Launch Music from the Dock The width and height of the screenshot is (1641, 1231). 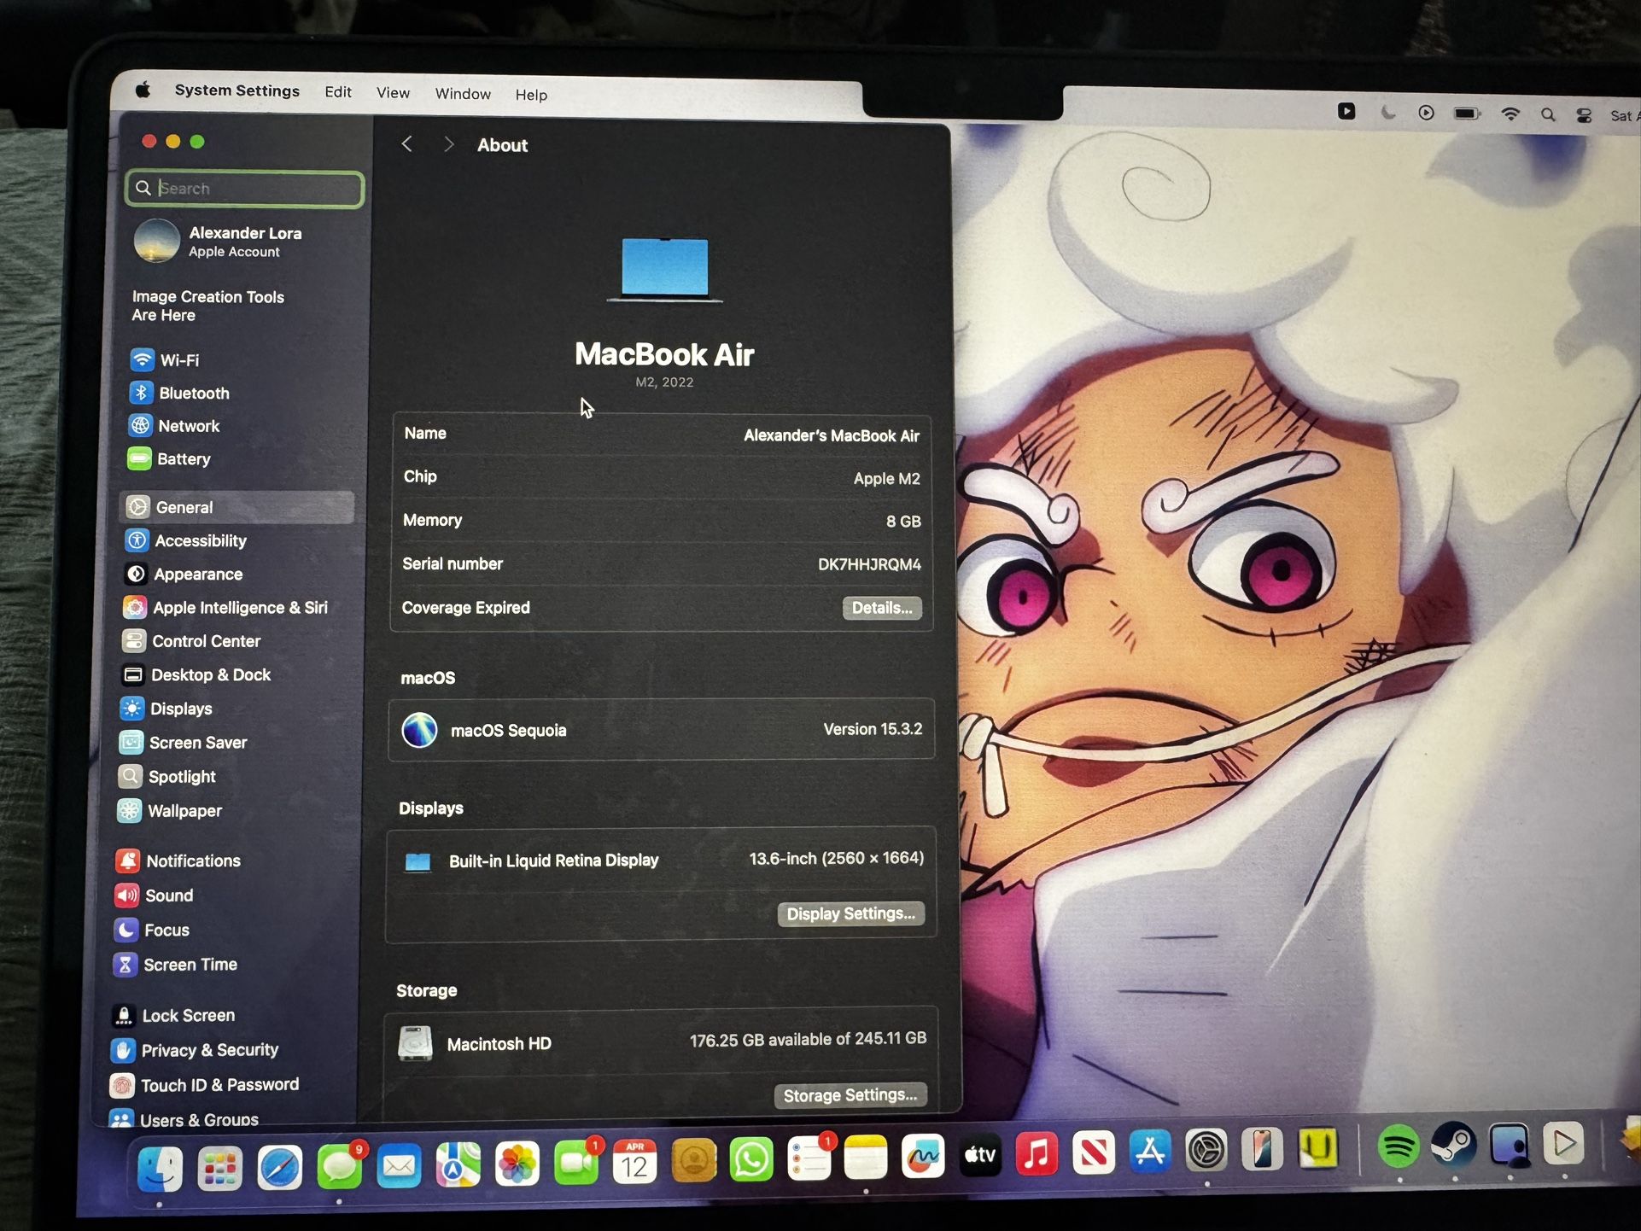[x=1037, y=1154]
